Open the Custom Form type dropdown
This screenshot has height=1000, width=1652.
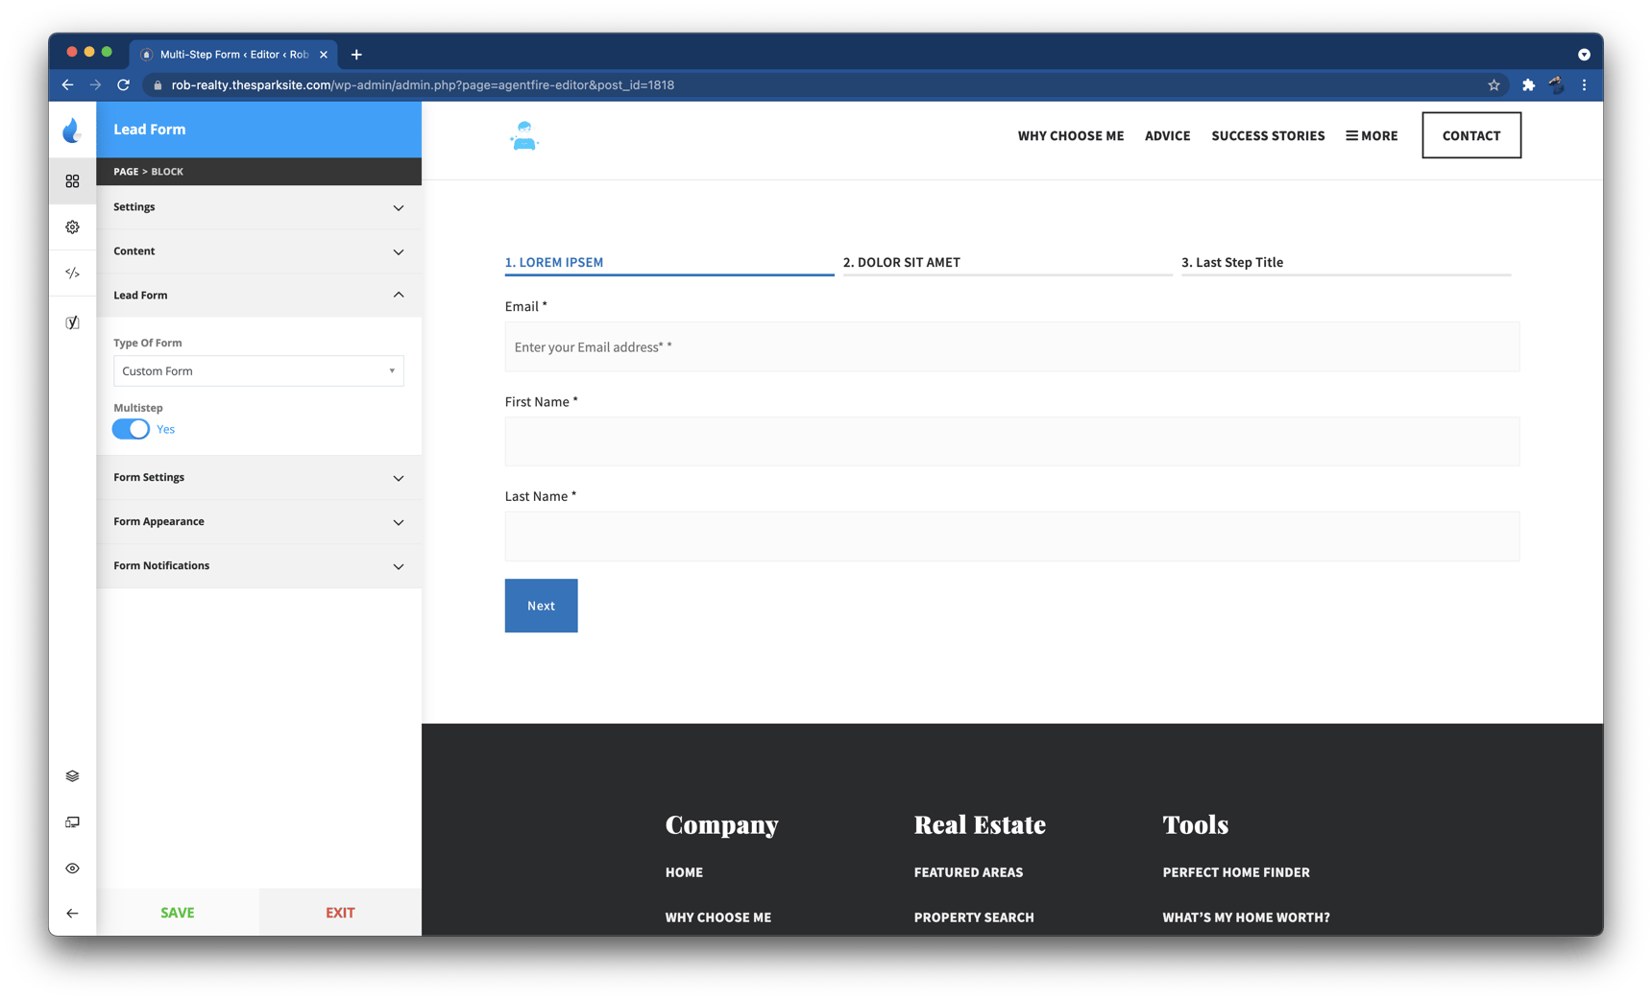(x=257, y=370)
